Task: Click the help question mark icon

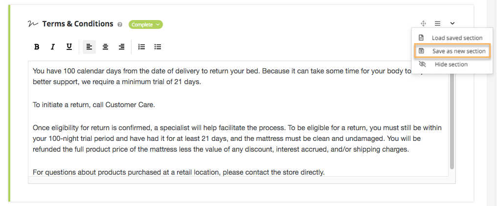Action: (x=120, y=24)
